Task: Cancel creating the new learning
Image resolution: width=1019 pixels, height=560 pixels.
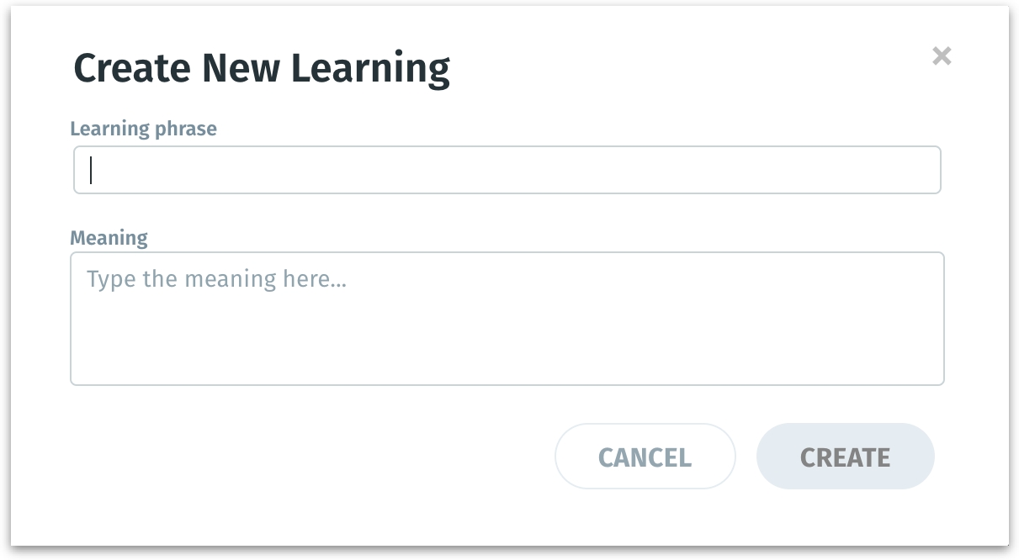Action: pyautogui.click(x=645, y=457)
